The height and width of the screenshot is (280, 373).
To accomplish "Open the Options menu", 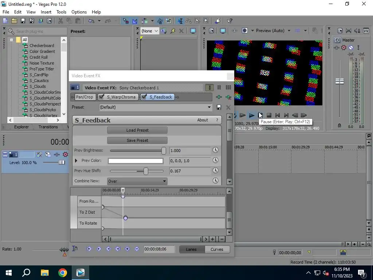I will 79,12.
